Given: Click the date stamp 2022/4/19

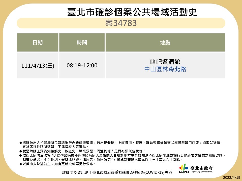Looking at the screenshot, I should [x=232, y=177].
